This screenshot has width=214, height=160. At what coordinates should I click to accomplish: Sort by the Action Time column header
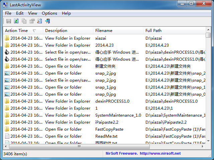tap(23, 31)
